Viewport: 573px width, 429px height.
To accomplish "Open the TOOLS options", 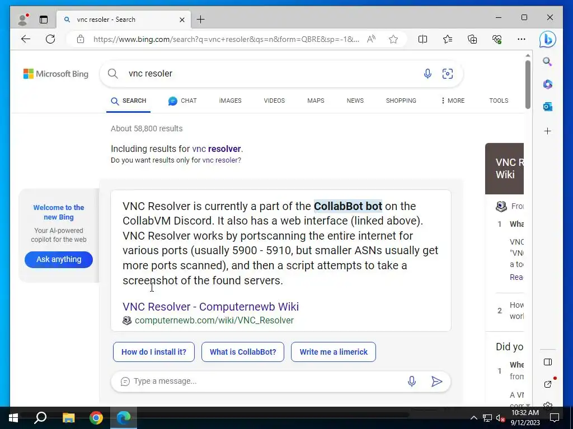I will point(499,101).
